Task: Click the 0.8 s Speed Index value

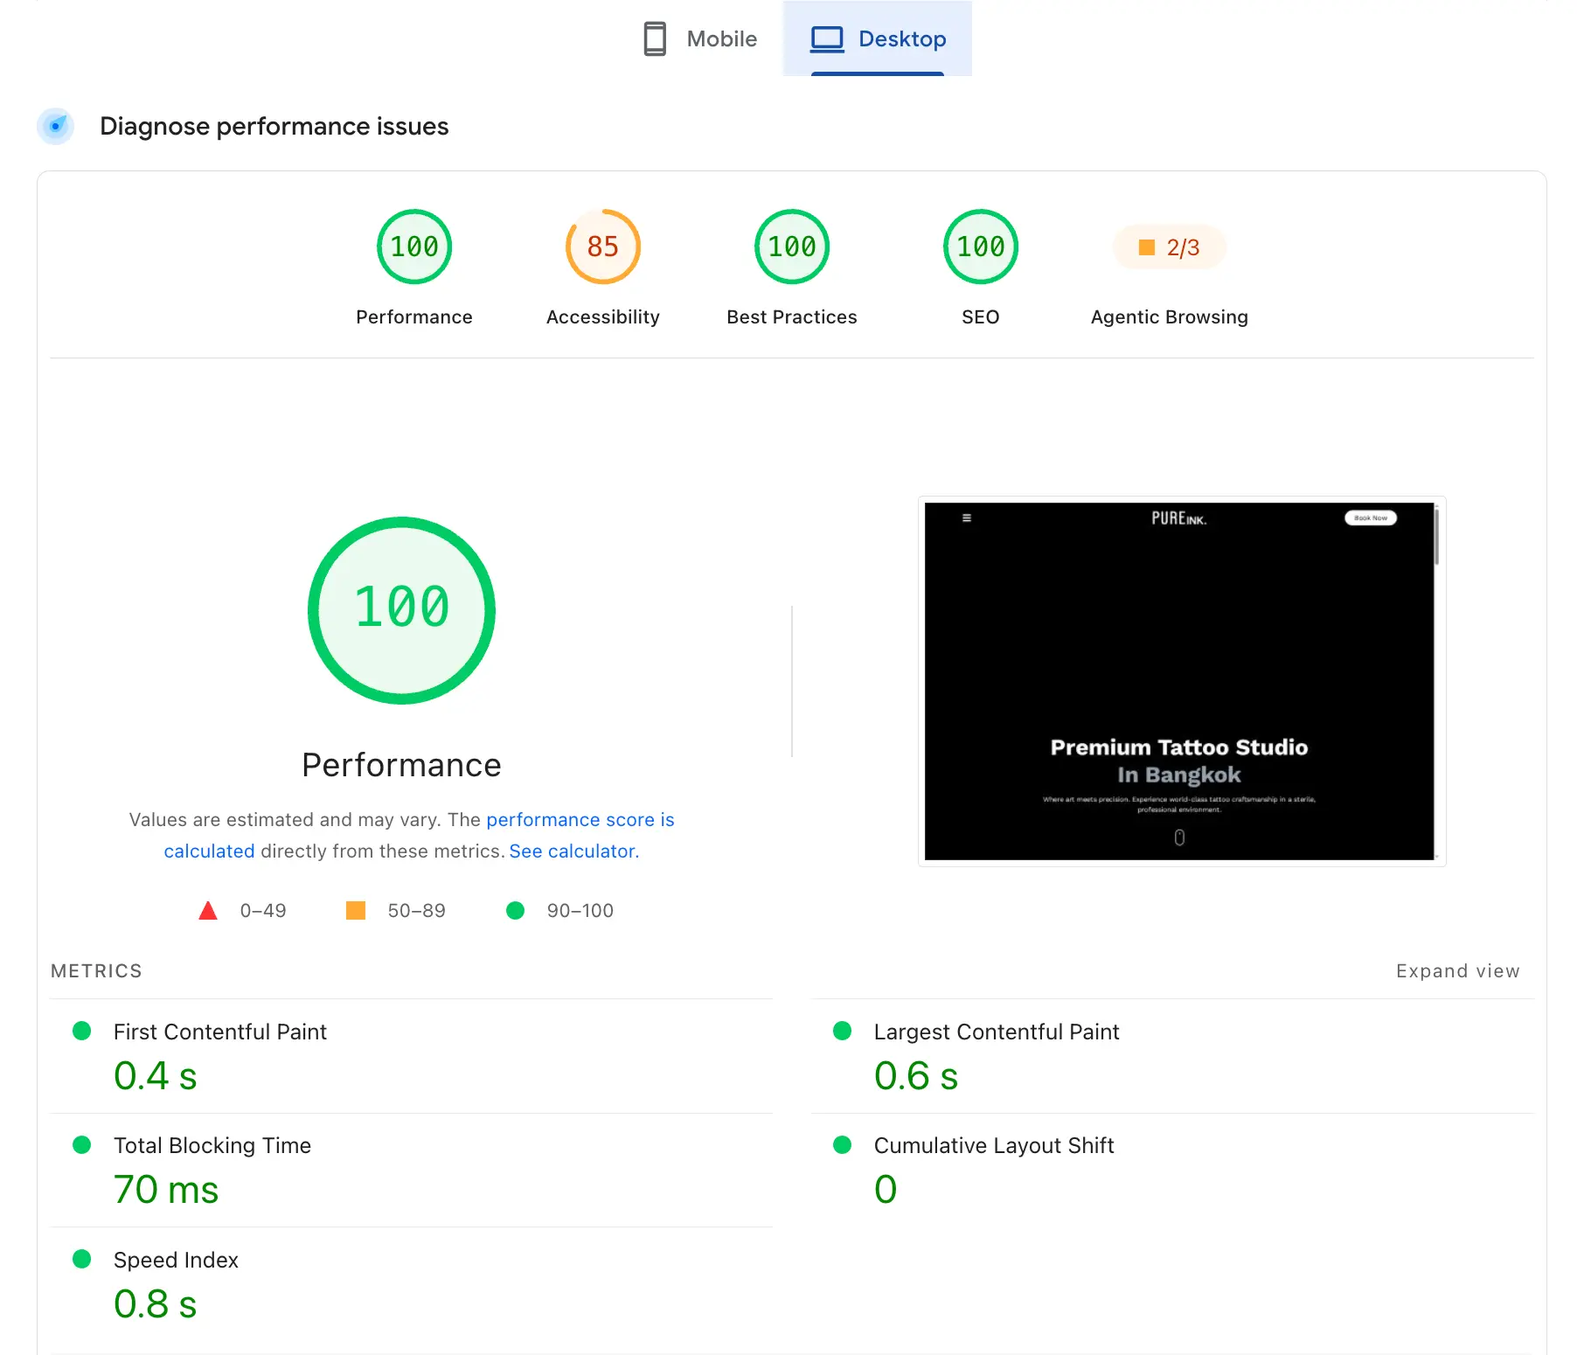Action: click(156, 1304)
